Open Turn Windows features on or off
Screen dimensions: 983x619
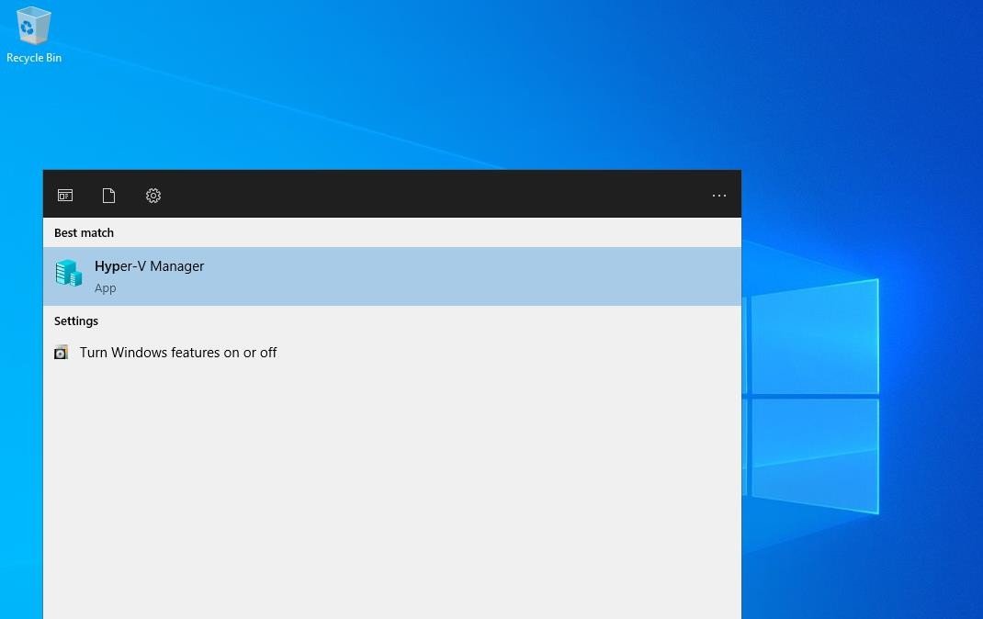tap(391, 353)
